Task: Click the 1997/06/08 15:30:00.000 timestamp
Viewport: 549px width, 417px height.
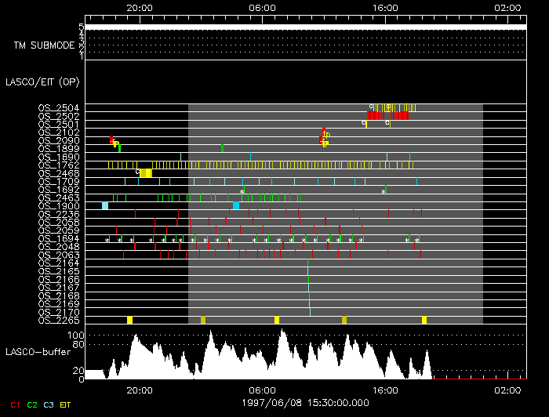Action: (304, 402)
